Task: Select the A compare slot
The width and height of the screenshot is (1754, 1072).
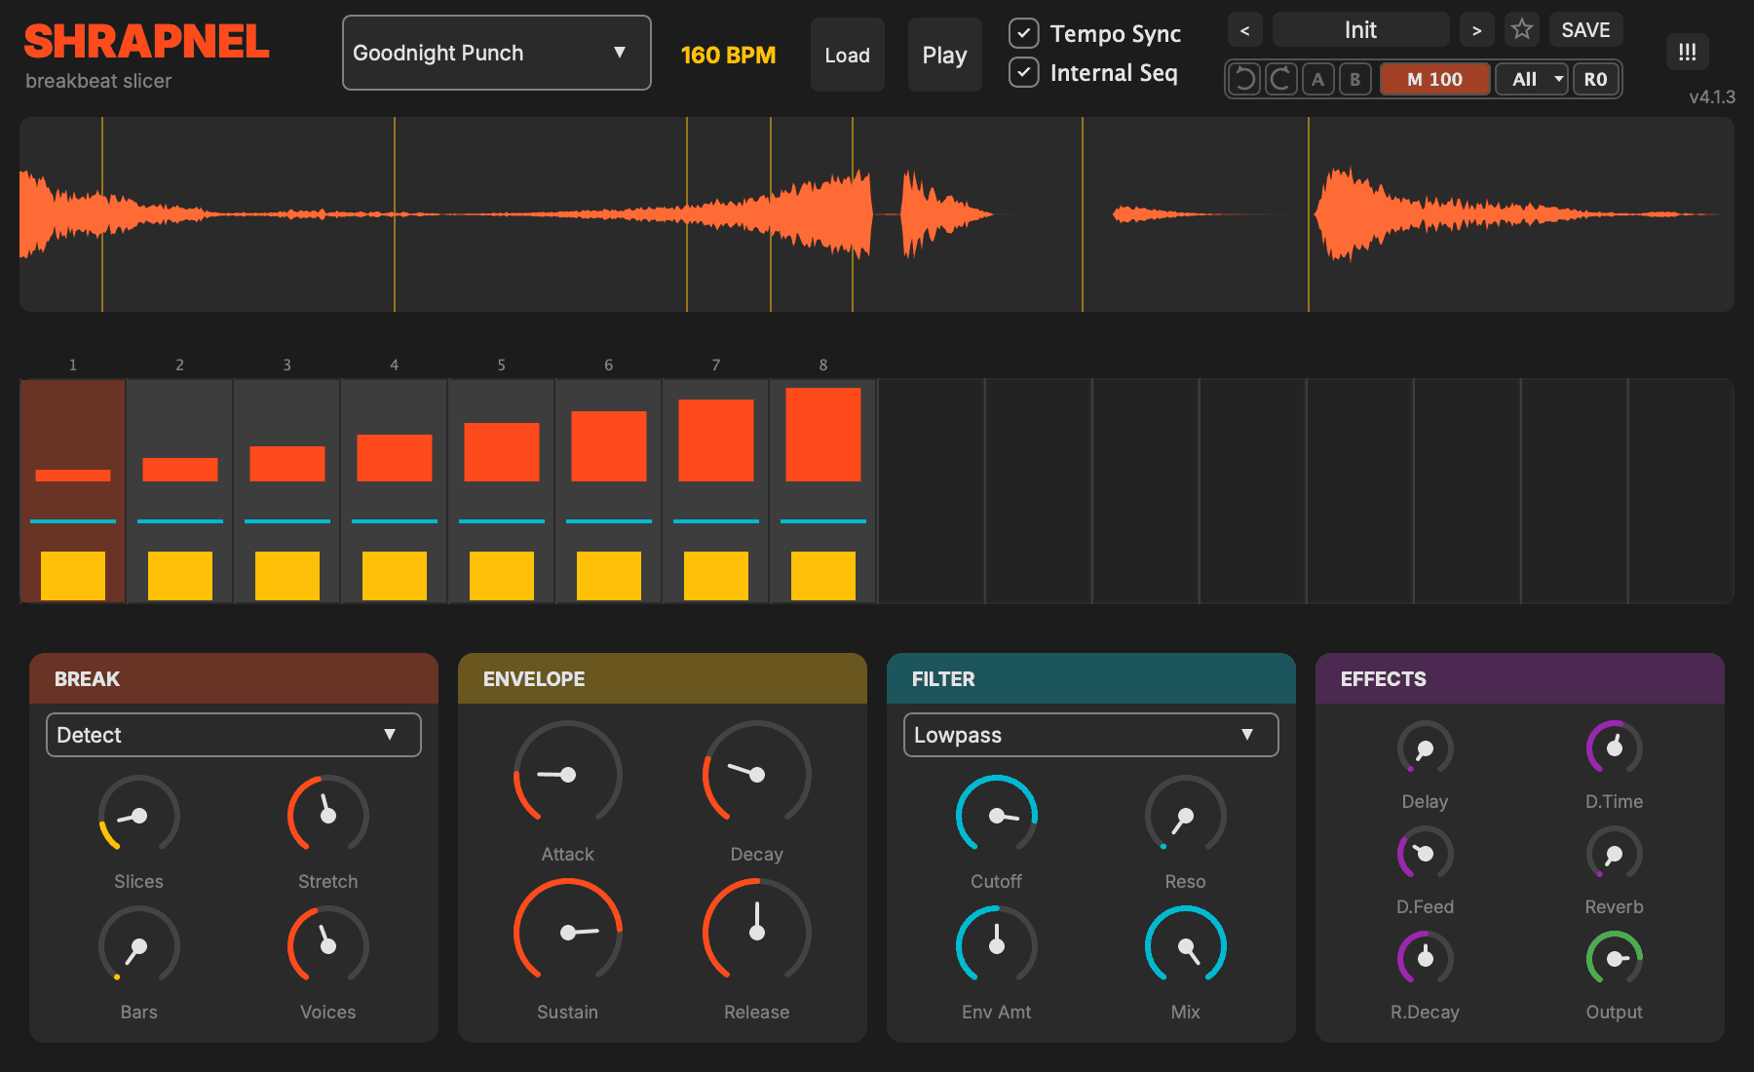Action: click(1318, 79)
